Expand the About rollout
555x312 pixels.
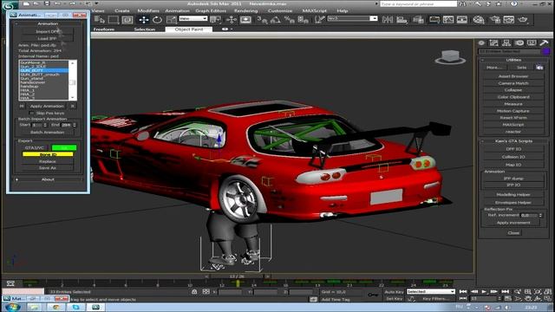[48, 179]
